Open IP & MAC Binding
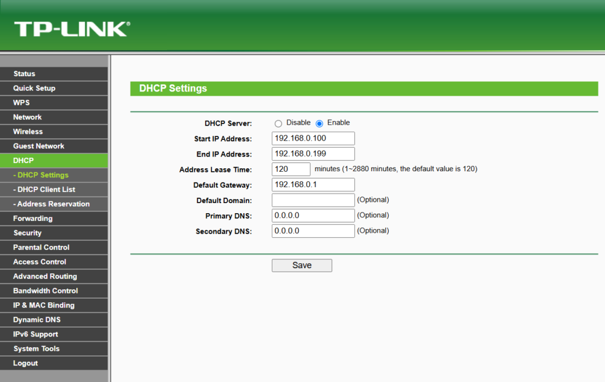This screenshot has height=382, width=605. (x=54, y=305)
